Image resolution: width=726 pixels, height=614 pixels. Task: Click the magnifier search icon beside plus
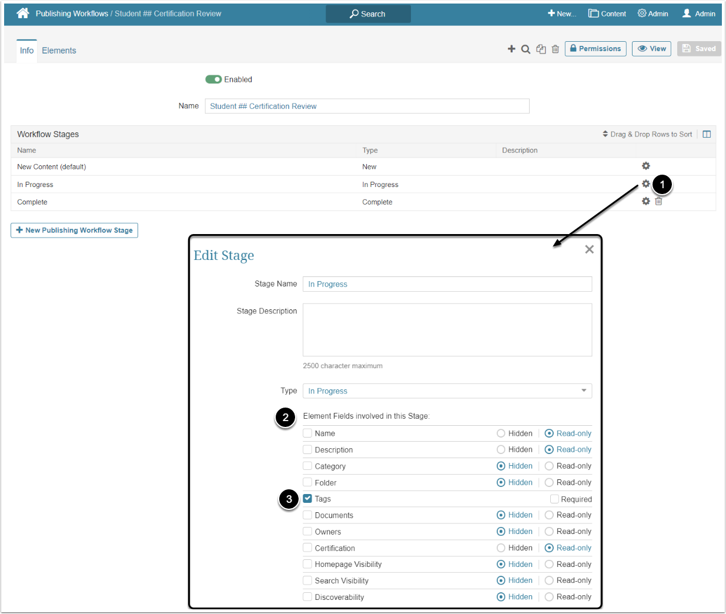click(526, 49)
